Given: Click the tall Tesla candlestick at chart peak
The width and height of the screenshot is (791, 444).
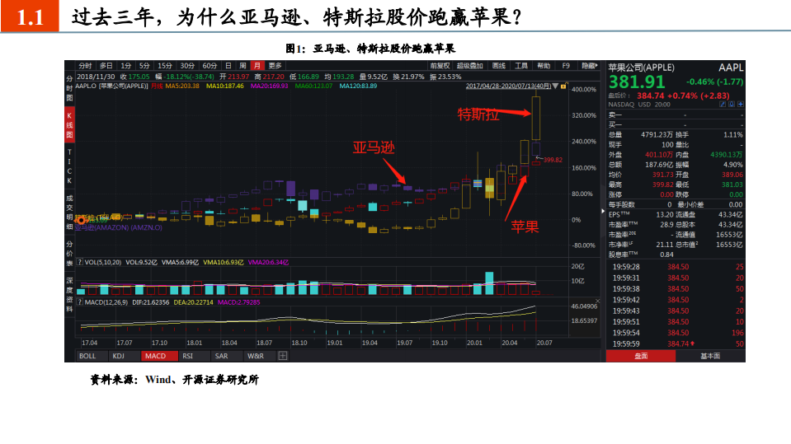Looking at the screenshot, I should [536, 118].
